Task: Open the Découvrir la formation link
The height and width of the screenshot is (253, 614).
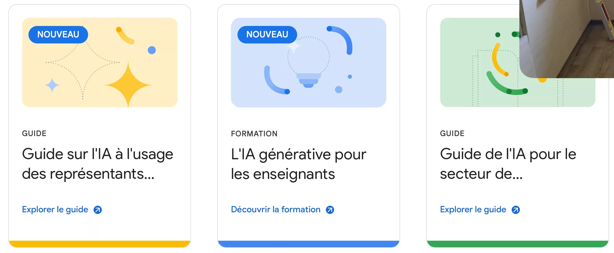Action: point(276,210)
